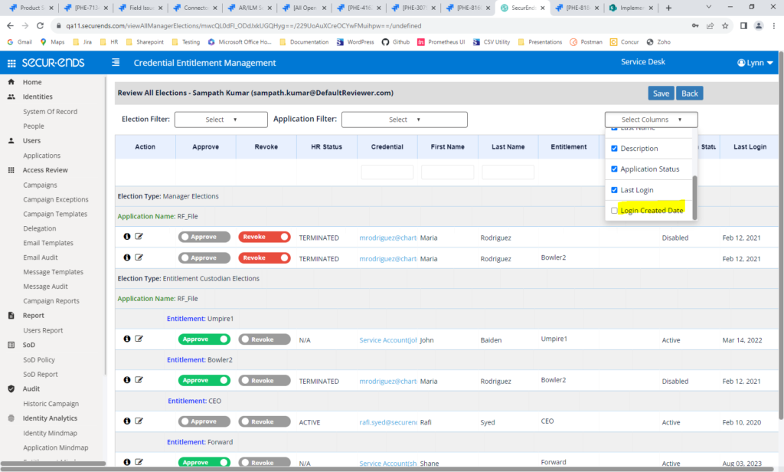Click edit icon for John Baiden row
The width and height of the screenshot is (784, 472).
[139, 339]
